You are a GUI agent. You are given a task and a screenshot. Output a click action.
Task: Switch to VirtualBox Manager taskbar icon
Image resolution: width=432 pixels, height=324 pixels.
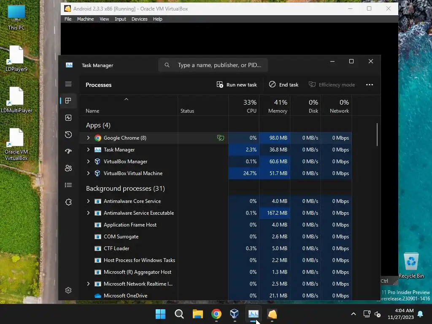pos(235,314)
